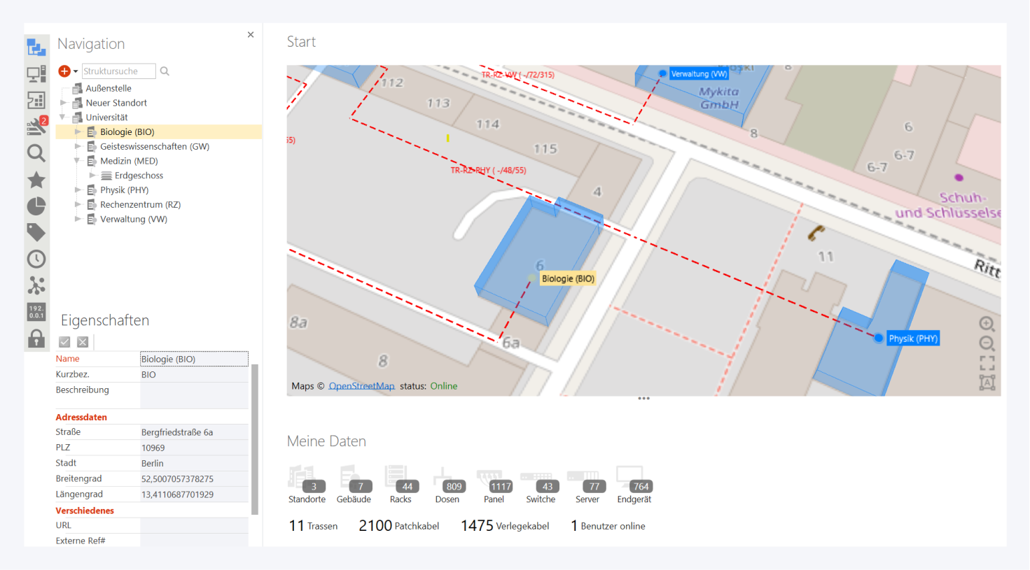1030x570 pixels.
Task: Open the clock history sidebar icon
Action: tap(36, 259)
